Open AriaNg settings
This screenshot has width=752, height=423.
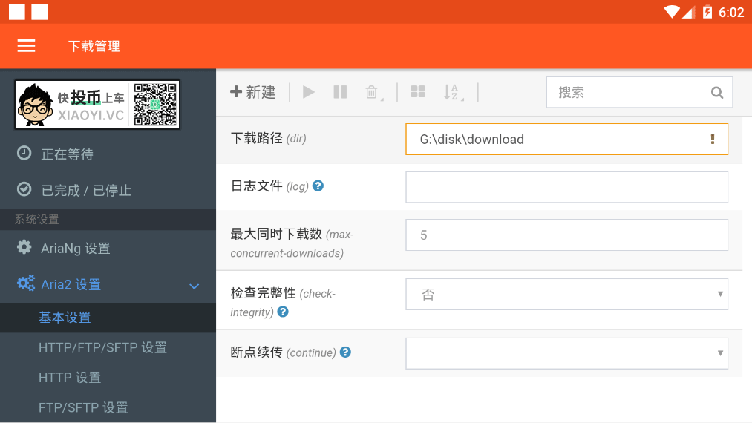click(x=108, y=249)
